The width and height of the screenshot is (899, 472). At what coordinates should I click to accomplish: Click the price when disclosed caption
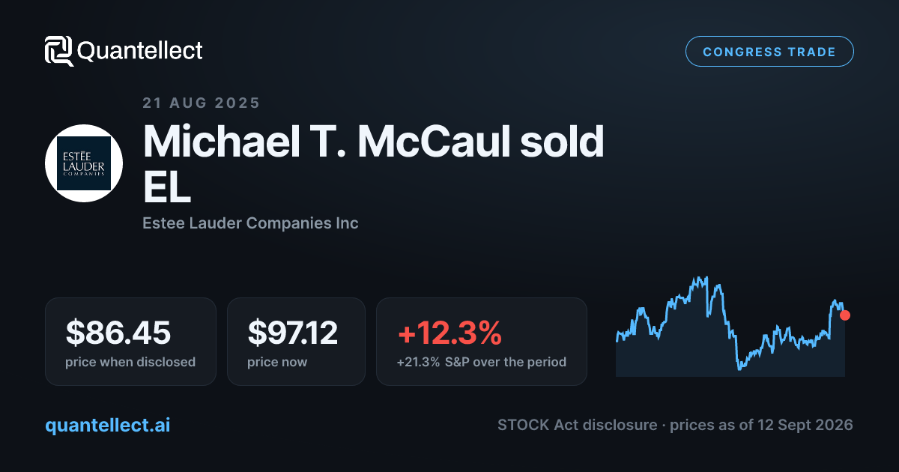[x=130, y=363]
